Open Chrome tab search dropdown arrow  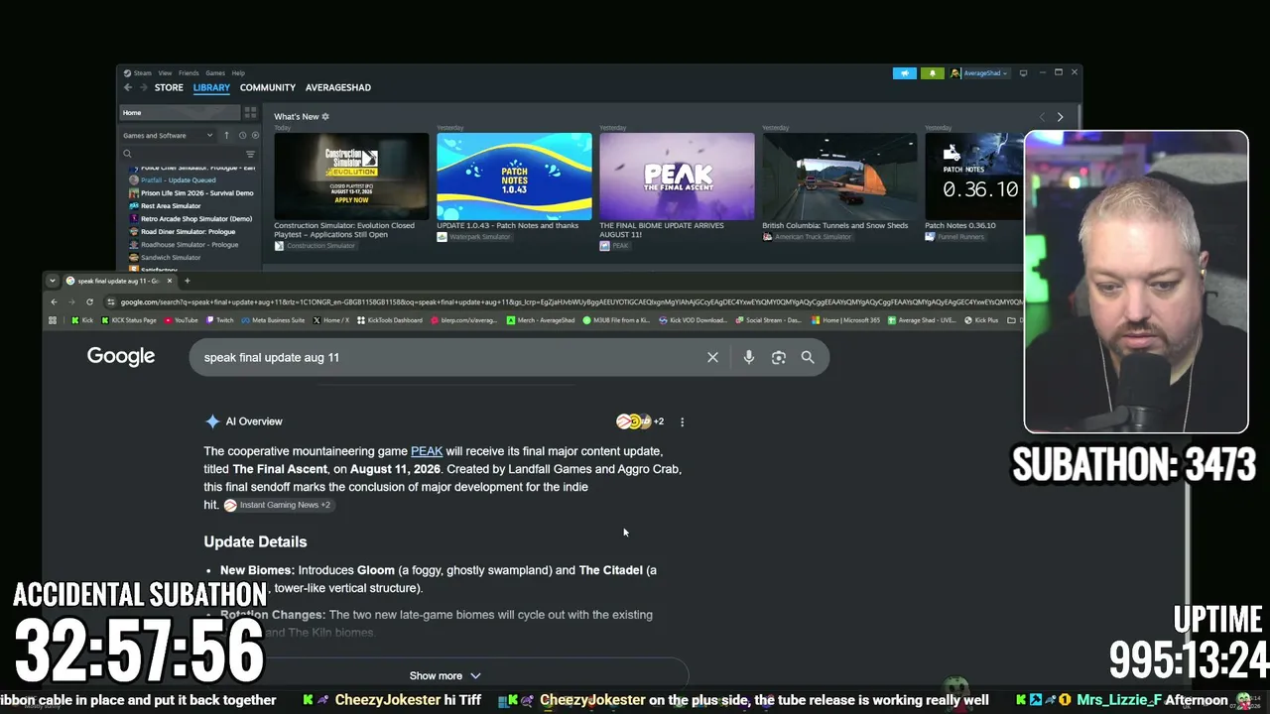(x=53, y=281)
